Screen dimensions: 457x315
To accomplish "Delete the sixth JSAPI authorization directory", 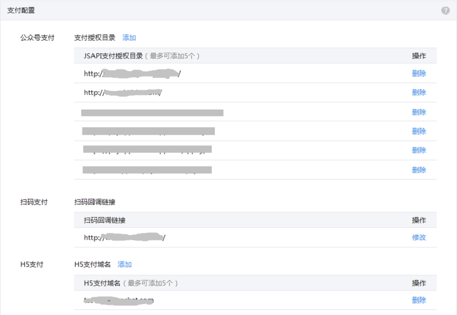I will (418, 170).
